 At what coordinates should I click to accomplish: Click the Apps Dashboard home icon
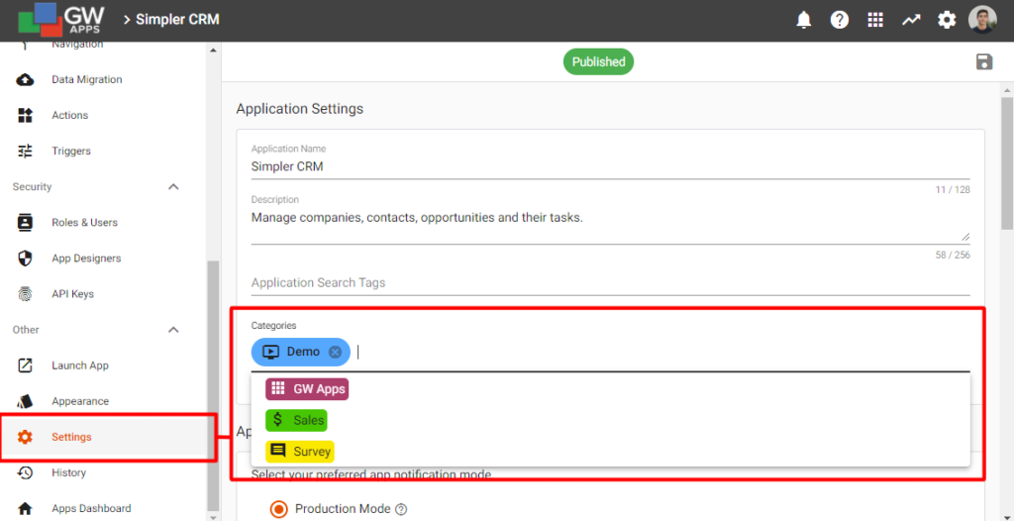(x=25, y=508)
